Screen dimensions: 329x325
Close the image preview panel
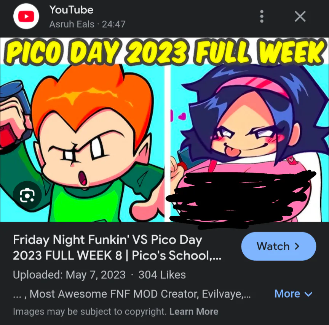(300, 16)
